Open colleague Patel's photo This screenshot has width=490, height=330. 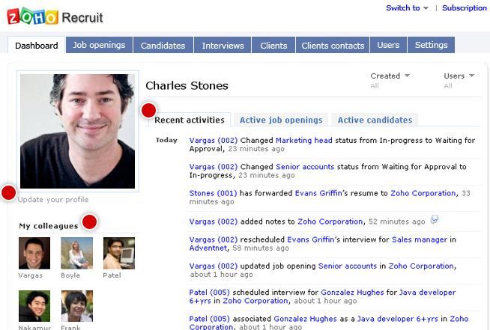click(119, 253)
